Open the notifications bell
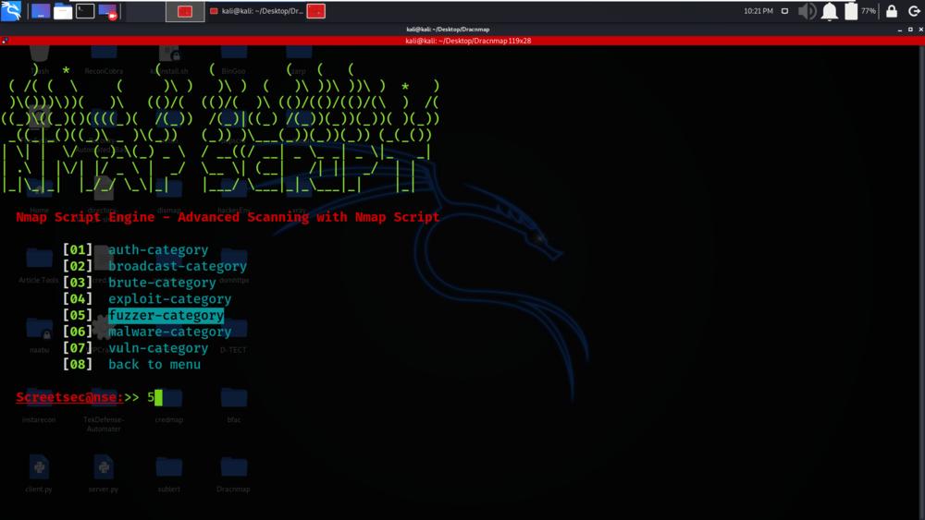Viewport: 925px width, 520px height. coord(830,11)
